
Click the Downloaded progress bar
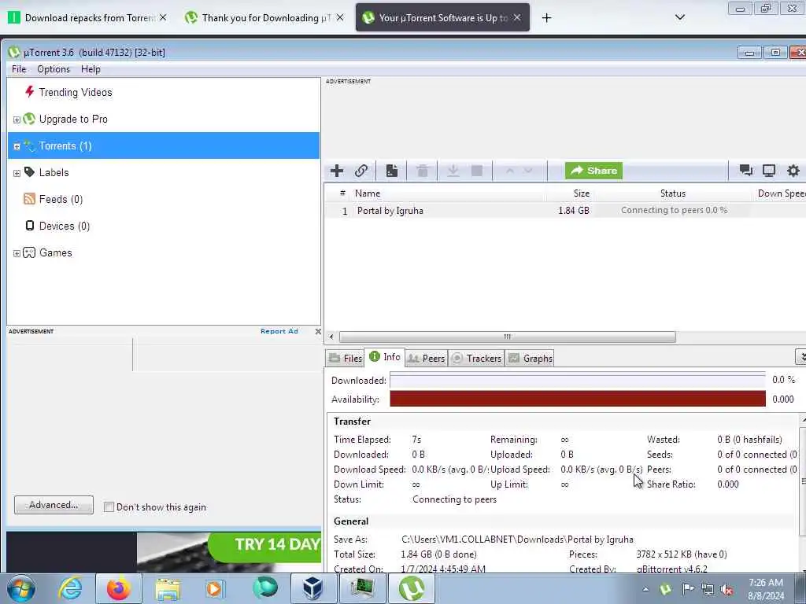[x=577, y=381]
